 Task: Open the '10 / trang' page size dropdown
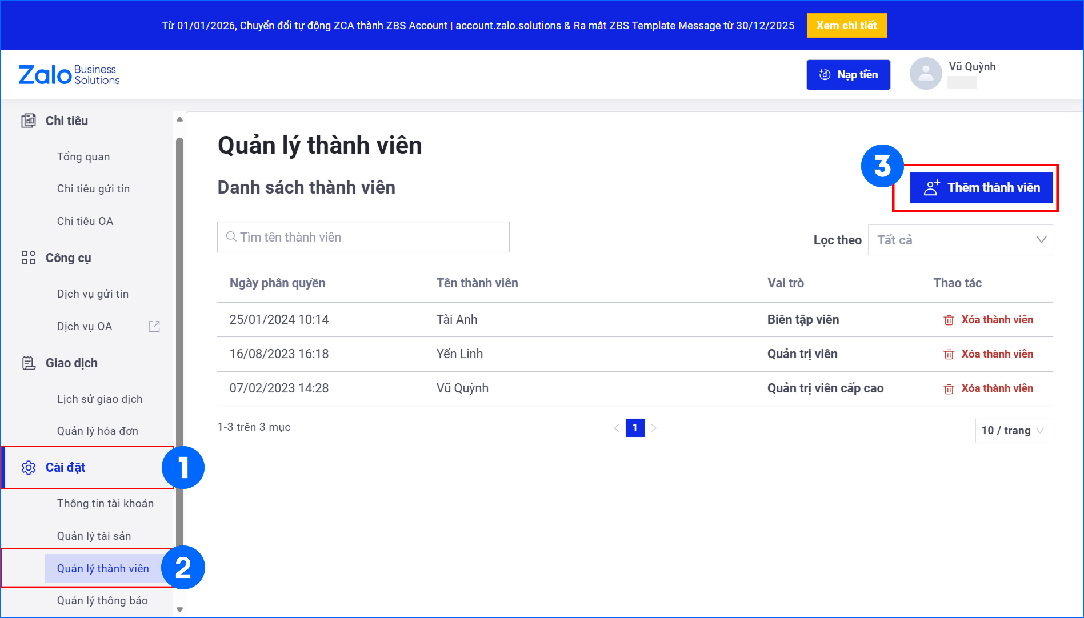point(1013,431)
